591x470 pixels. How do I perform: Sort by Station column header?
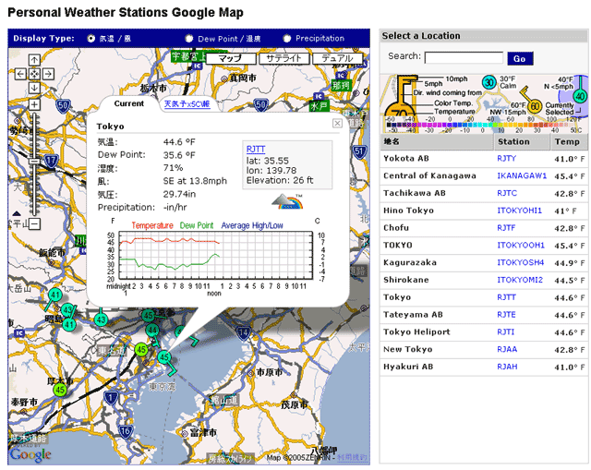[522, 141]
